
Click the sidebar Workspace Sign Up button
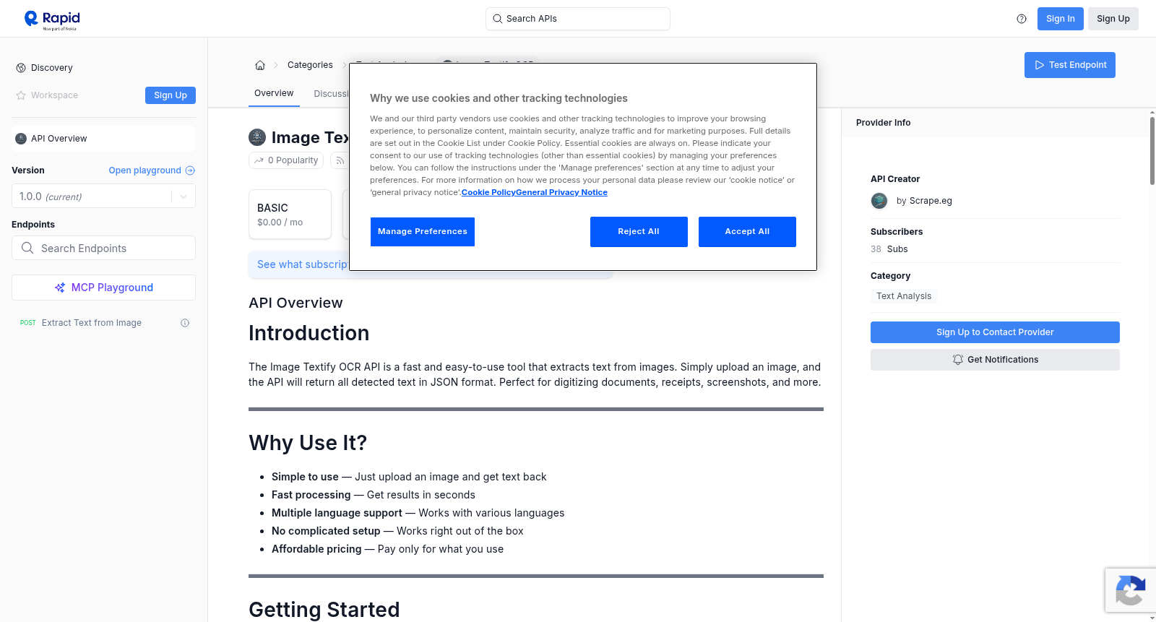tap(171, 95)
